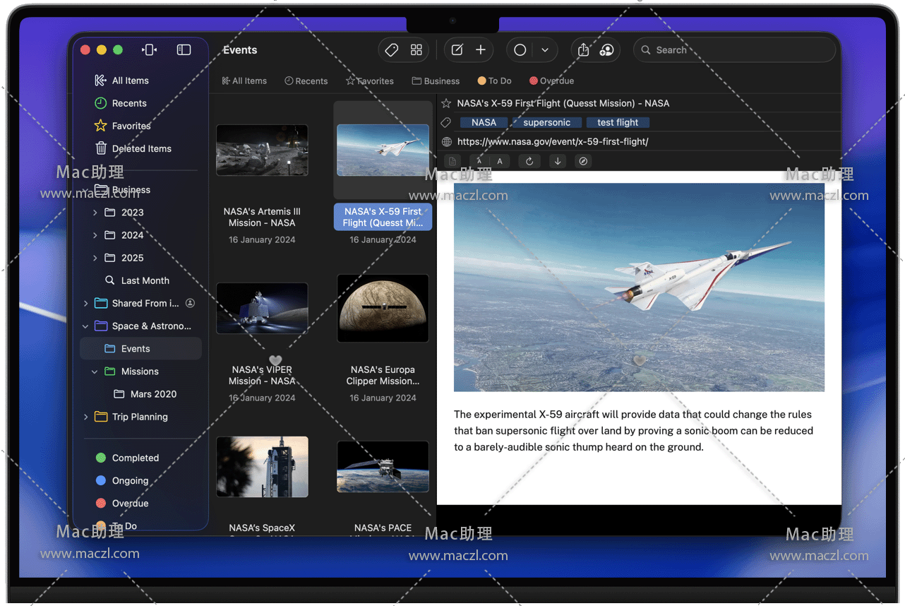Click the tag icon in the toolbar

392,50
